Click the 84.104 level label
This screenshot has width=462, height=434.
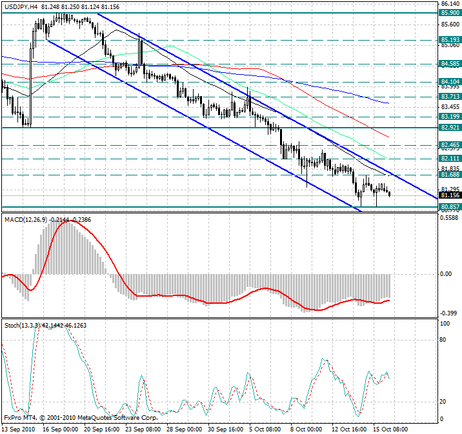[x=450, y=81]
